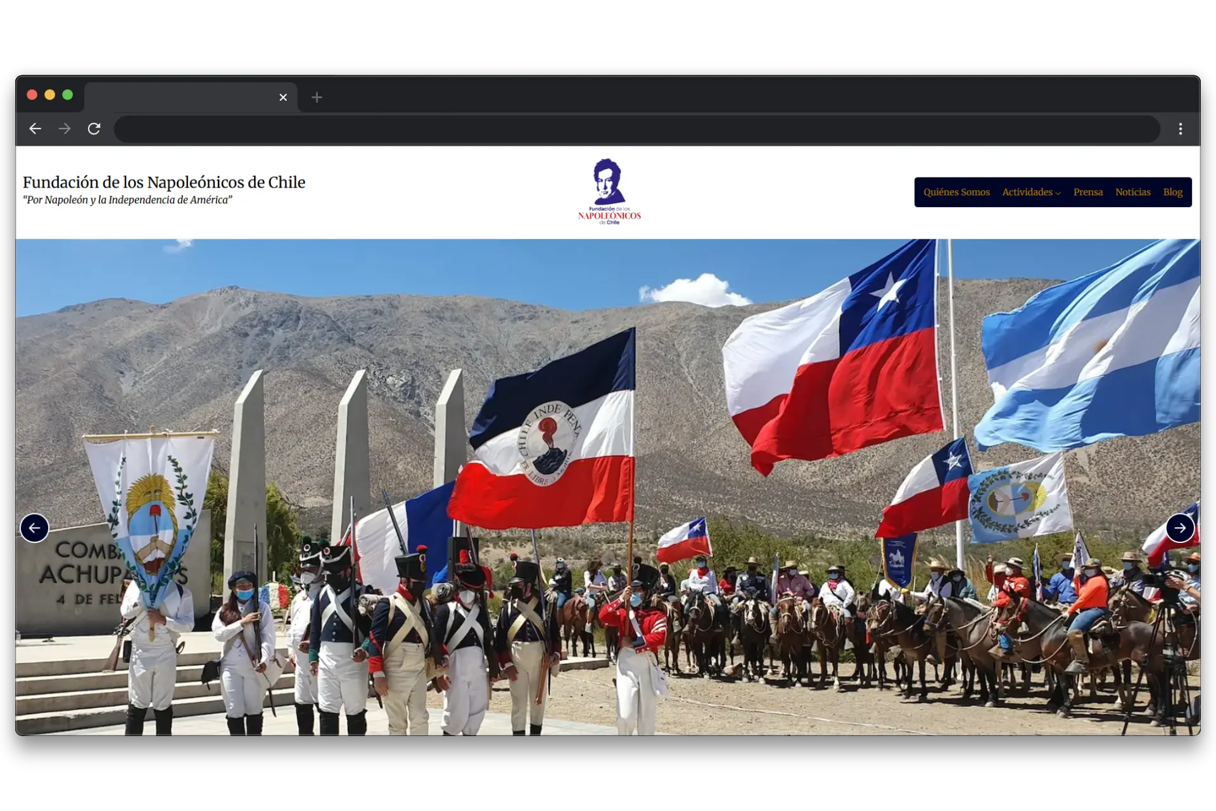
Task: Visit the Blog page
Action: [x=1172, y=192]
